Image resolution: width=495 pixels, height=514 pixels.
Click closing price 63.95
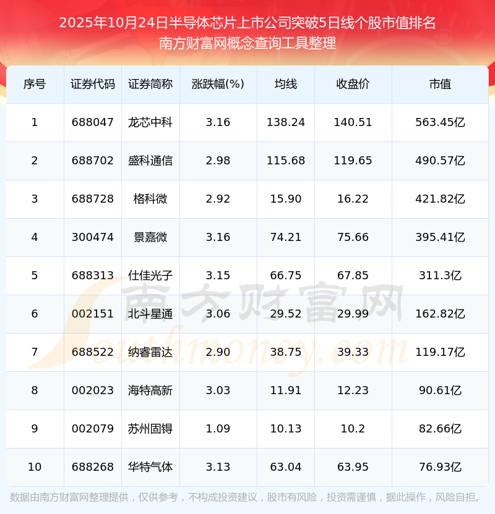[x=353, y=467]
